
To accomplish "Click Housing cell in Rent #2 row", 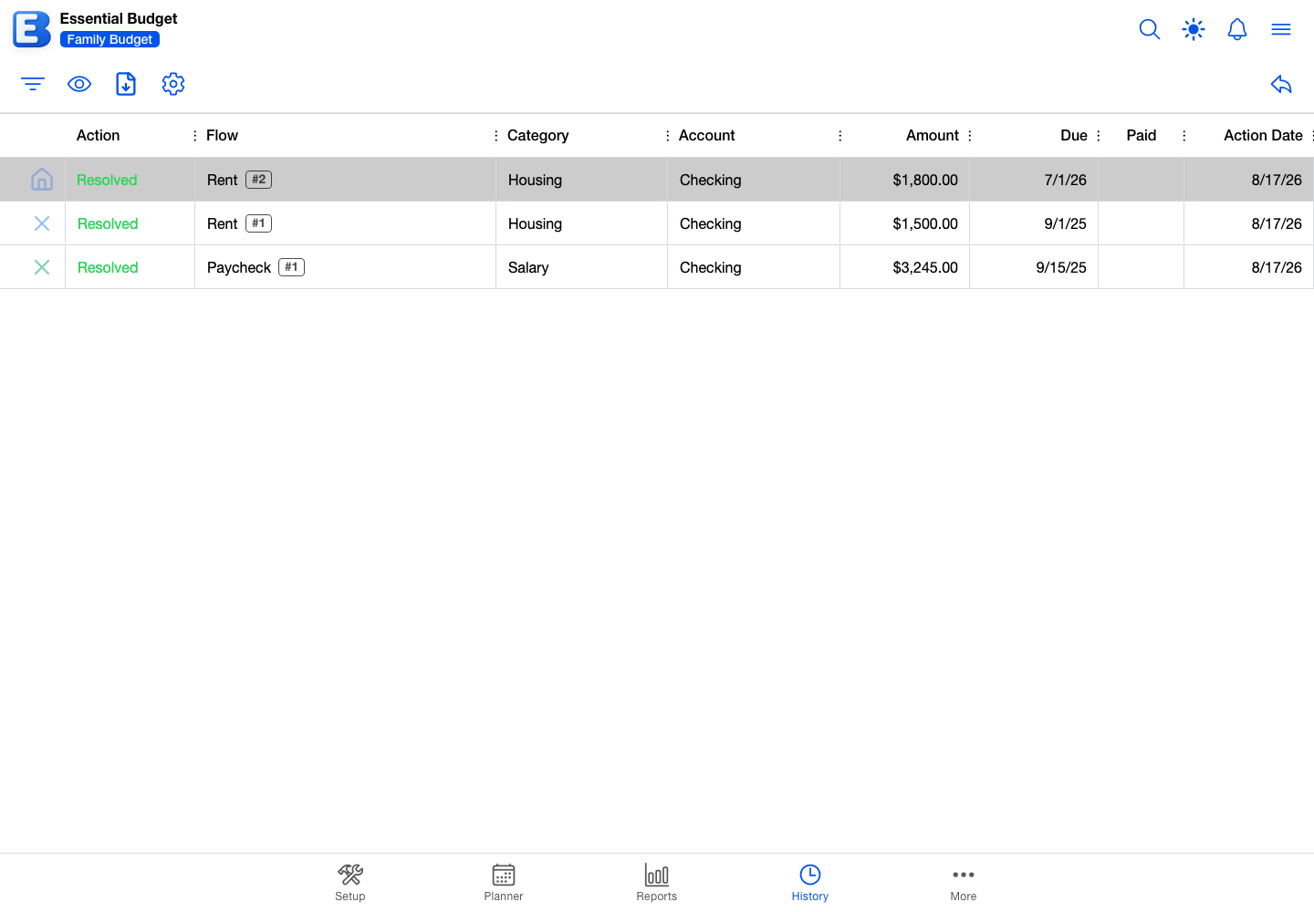I will pos(581,180).
